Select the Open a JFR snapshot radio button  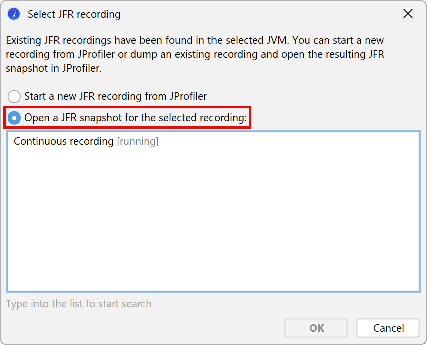tap(14, 118)
